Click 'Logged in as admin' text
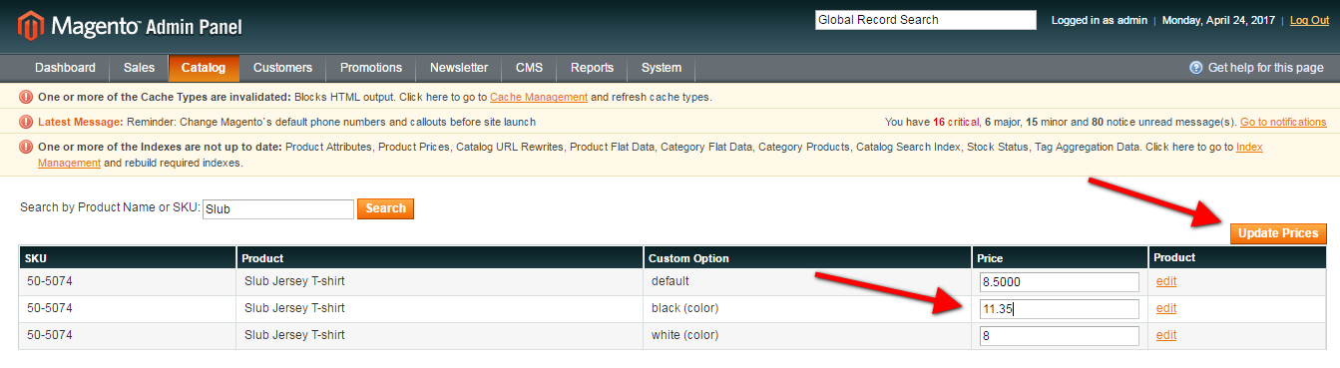The height and width of the screenshot is (368, 1340). [1099, 20]
